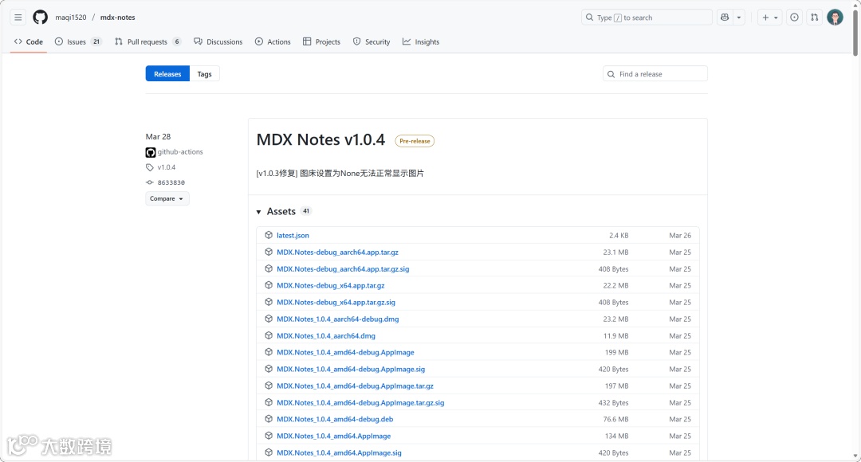Download MDX.Notes_1.0.4_amd64.AppImage.sig
This screenshot has width=861, height=462.
click(x=339, y=452)
